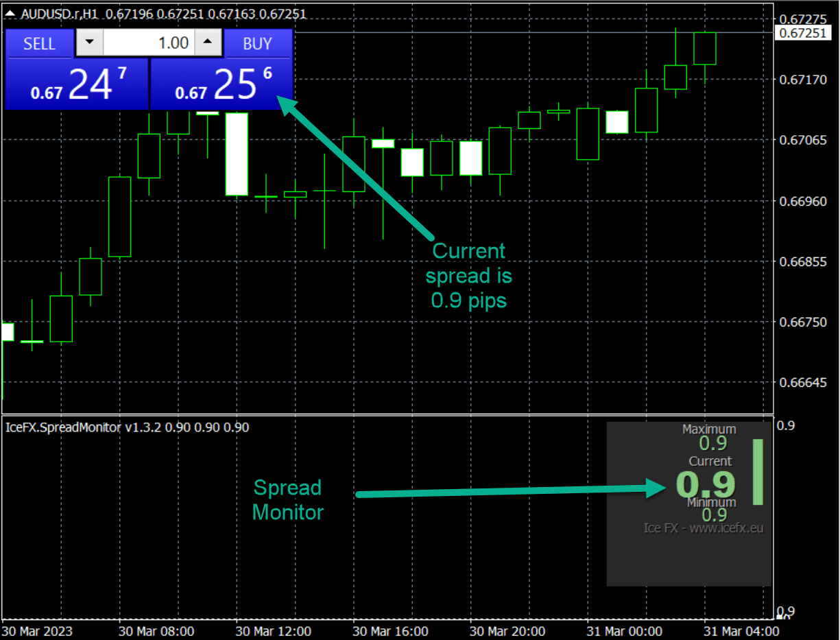The height and width of the screenshot is (640, 840).
Task: Click the Maximum 0.9 value in Spread Monitor
Action: (712, 442)
